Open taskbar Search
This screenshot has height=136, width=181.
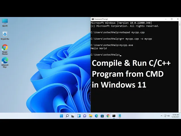(x=67, y=116)
